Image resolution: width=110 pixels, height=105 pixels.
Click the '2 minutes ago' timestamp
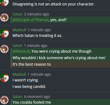click(x=37, y=14)
